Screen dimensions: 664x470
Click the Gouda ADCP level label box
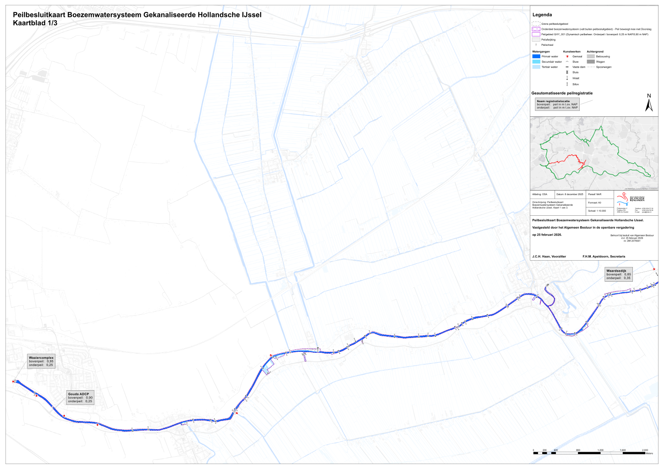pos(80,398)
